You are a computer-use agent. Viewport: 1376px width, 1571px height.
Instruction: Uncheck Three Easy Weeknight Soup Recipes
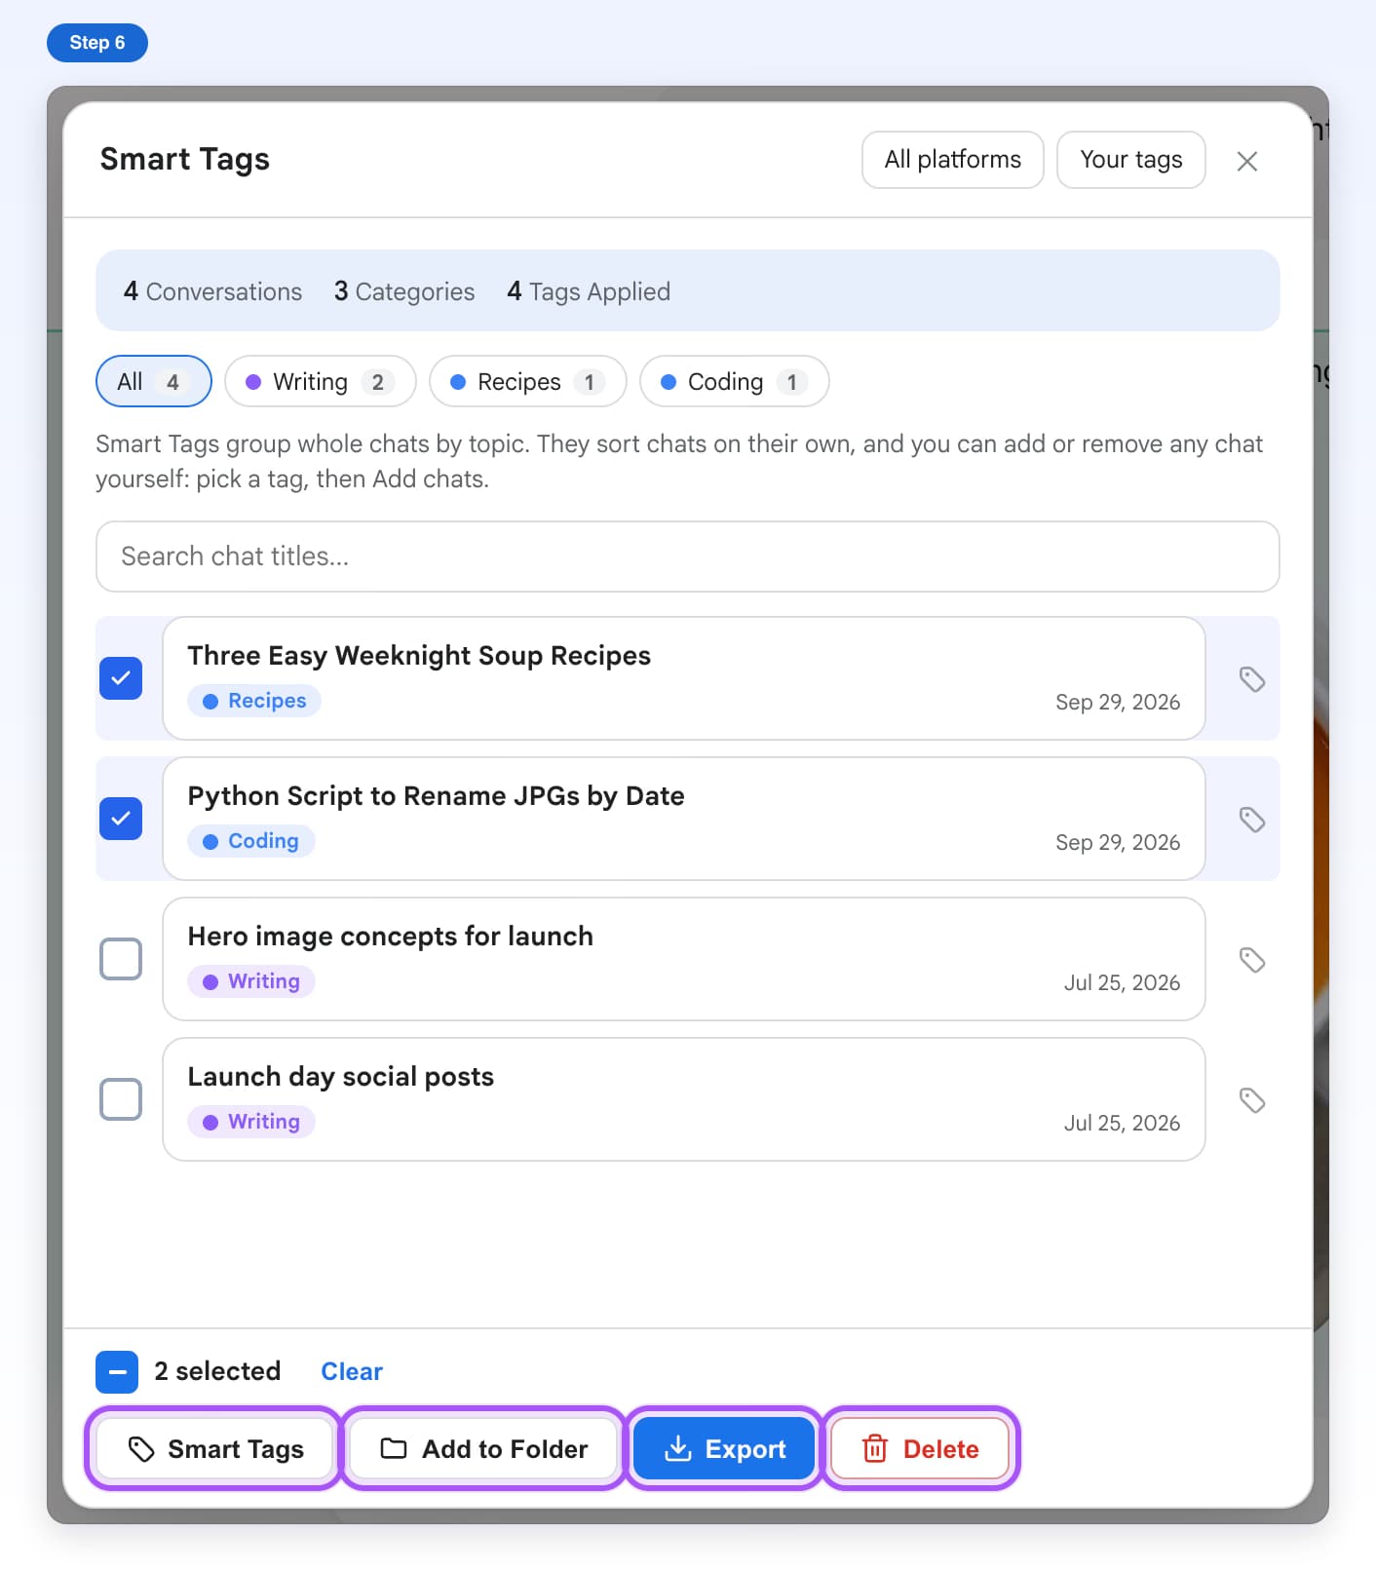(x=121, y=678)
